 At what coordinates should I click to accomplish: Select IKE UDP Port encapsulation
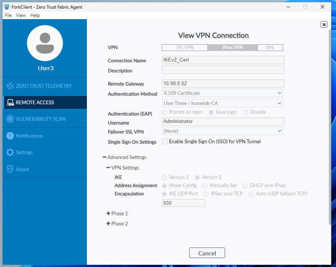pyautogui.click(x=164, y=194)
